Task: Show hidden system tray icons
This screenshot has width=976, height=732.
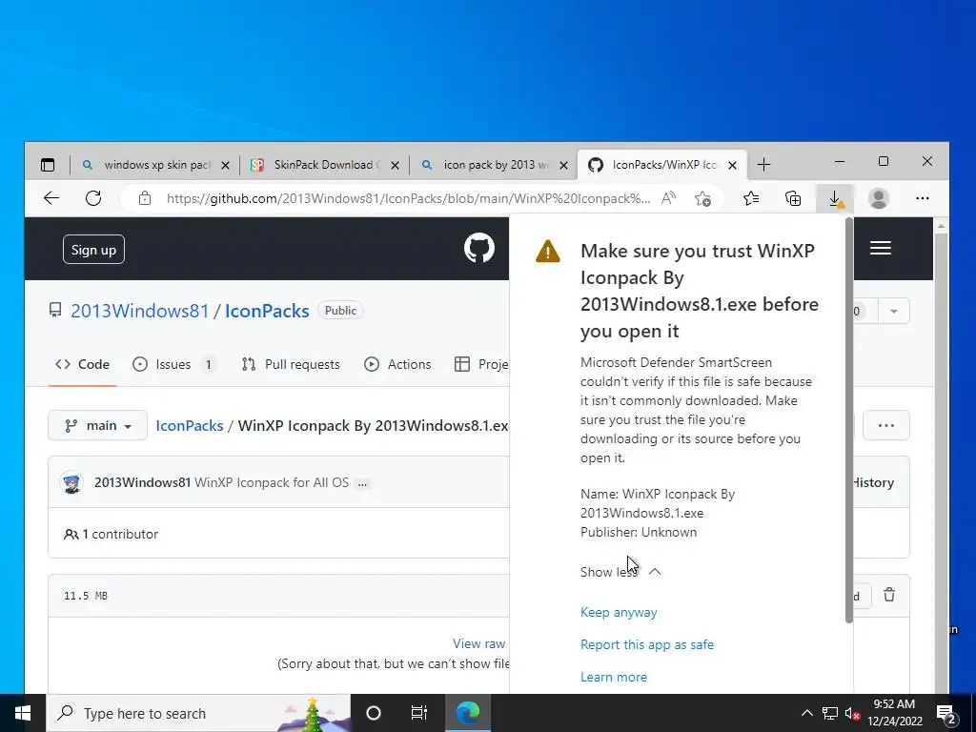Action: [x=806, y=713]
